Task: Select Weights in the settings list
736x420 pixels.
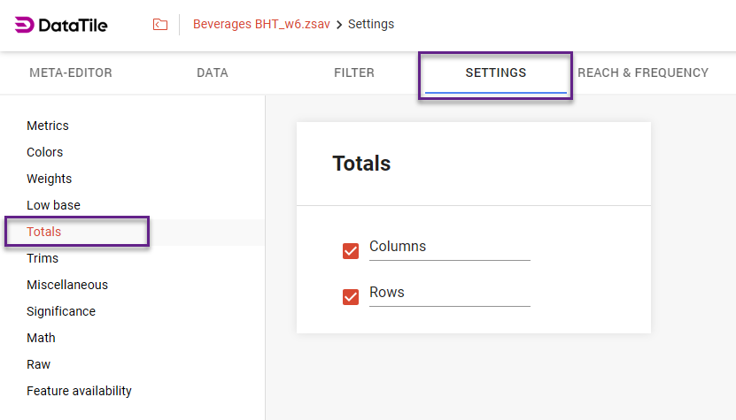Action: click(x=50, y=179)
